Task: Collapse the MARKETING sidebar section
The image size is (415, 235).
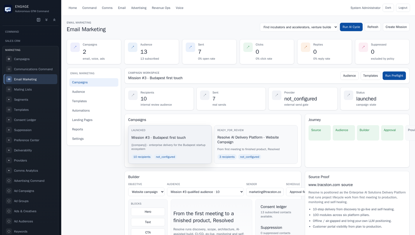Action: click(30, 50)
